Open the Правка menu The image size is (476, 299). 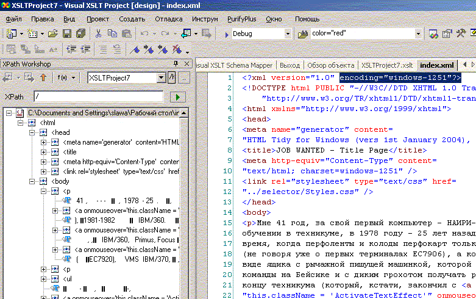(x=43, y=19)
